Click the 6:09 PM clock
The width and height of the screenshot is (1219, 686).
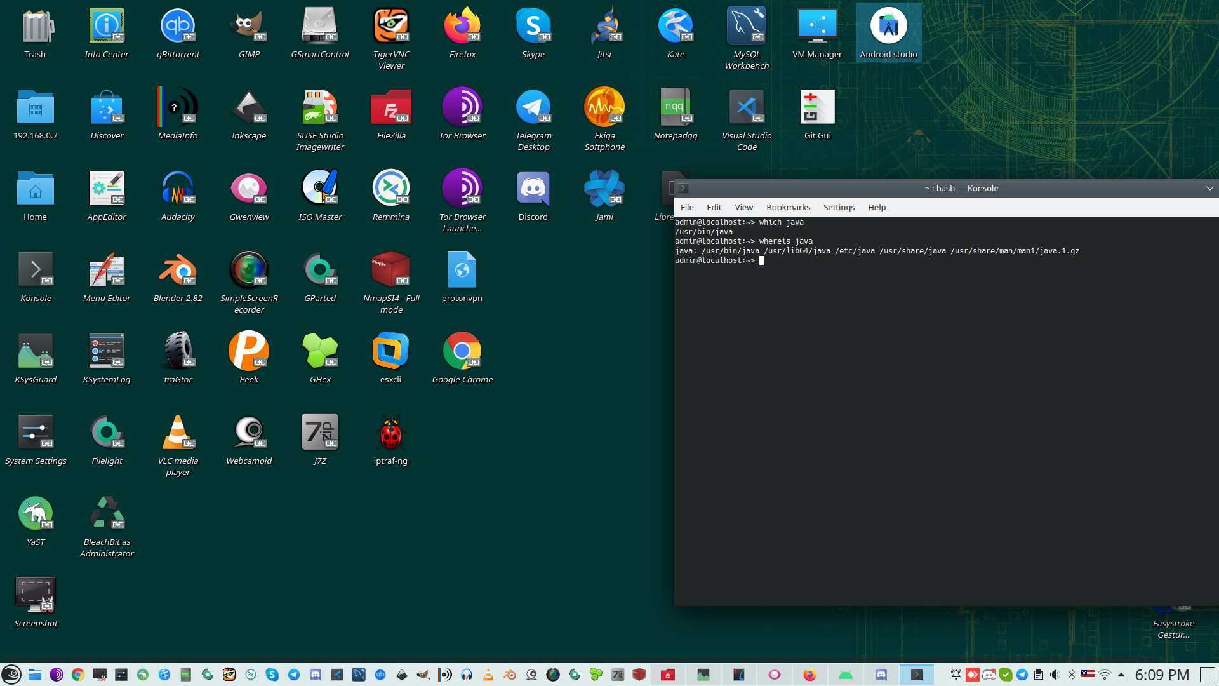[x=1162, y=675]
